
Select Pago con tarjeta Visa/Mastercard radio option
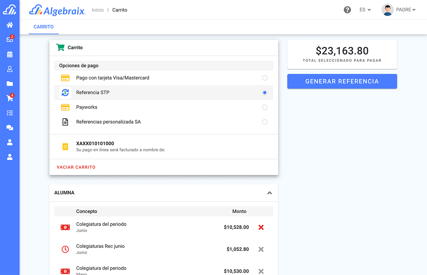pyautogui.click(x=265, y=78)
